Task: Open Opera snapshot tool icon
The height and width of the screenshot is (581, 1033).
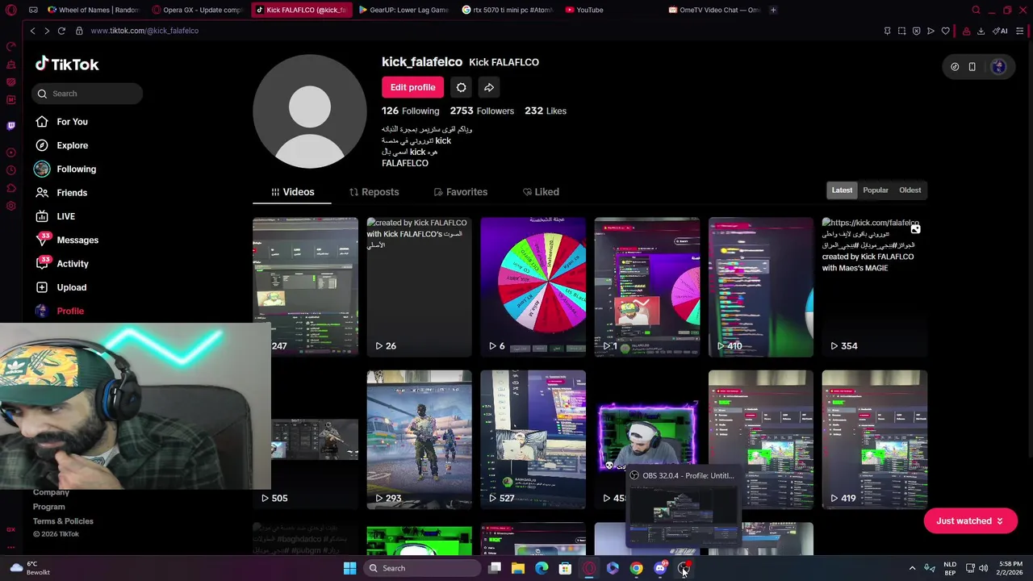Action: (x=901, y=31)
